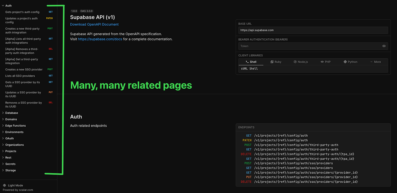Click the 1.0.0 version badge
The width and height of the screenshot is (397, 193).
pos(74,11)
